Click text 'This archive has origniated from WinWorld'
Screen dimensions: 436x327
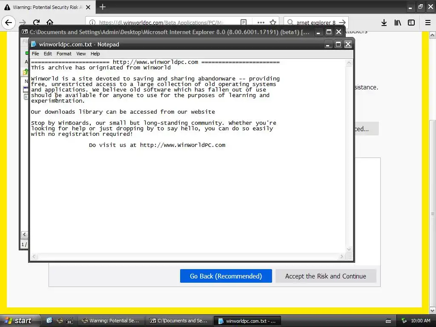(x=100, y=68)
